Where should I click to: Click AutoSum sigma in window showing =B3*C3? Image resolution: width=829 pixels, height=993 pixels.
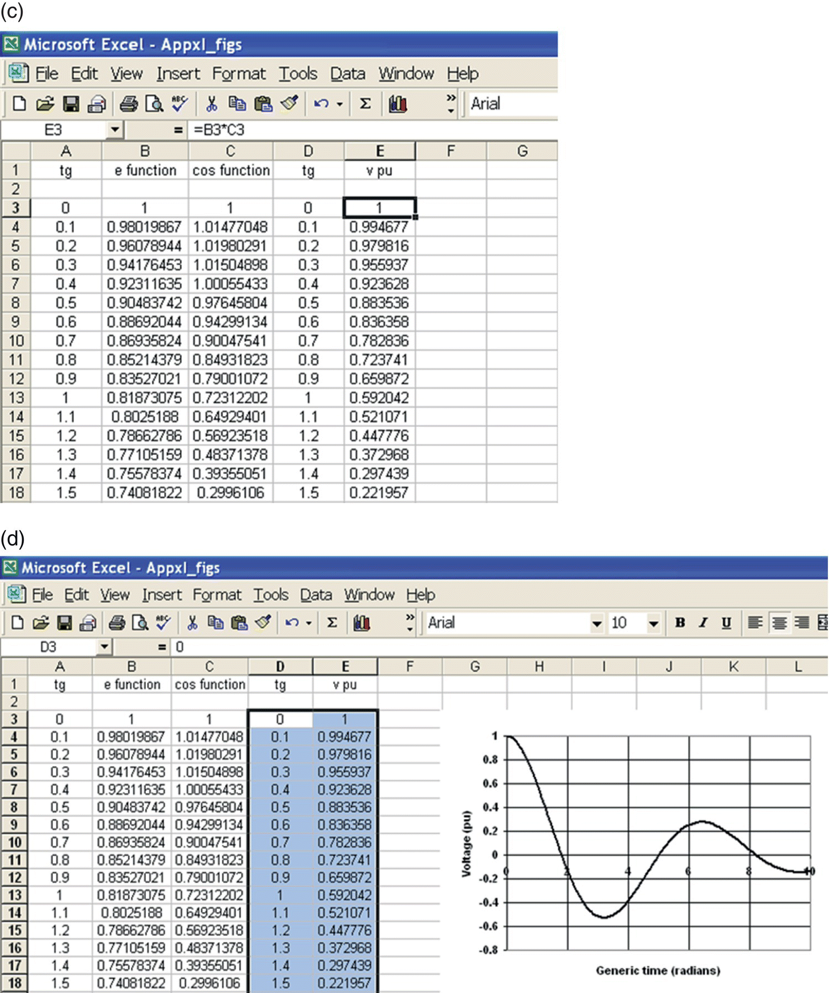[x=365, y=103]
